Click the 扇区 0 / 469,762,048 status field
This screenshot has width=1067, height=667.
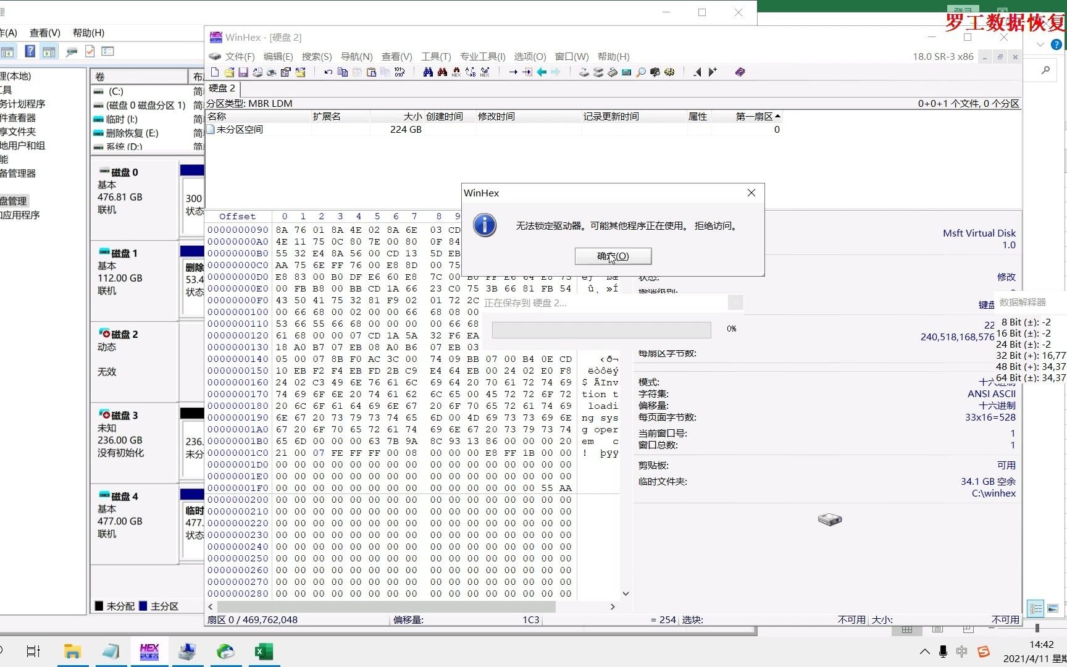click(297, 619)
